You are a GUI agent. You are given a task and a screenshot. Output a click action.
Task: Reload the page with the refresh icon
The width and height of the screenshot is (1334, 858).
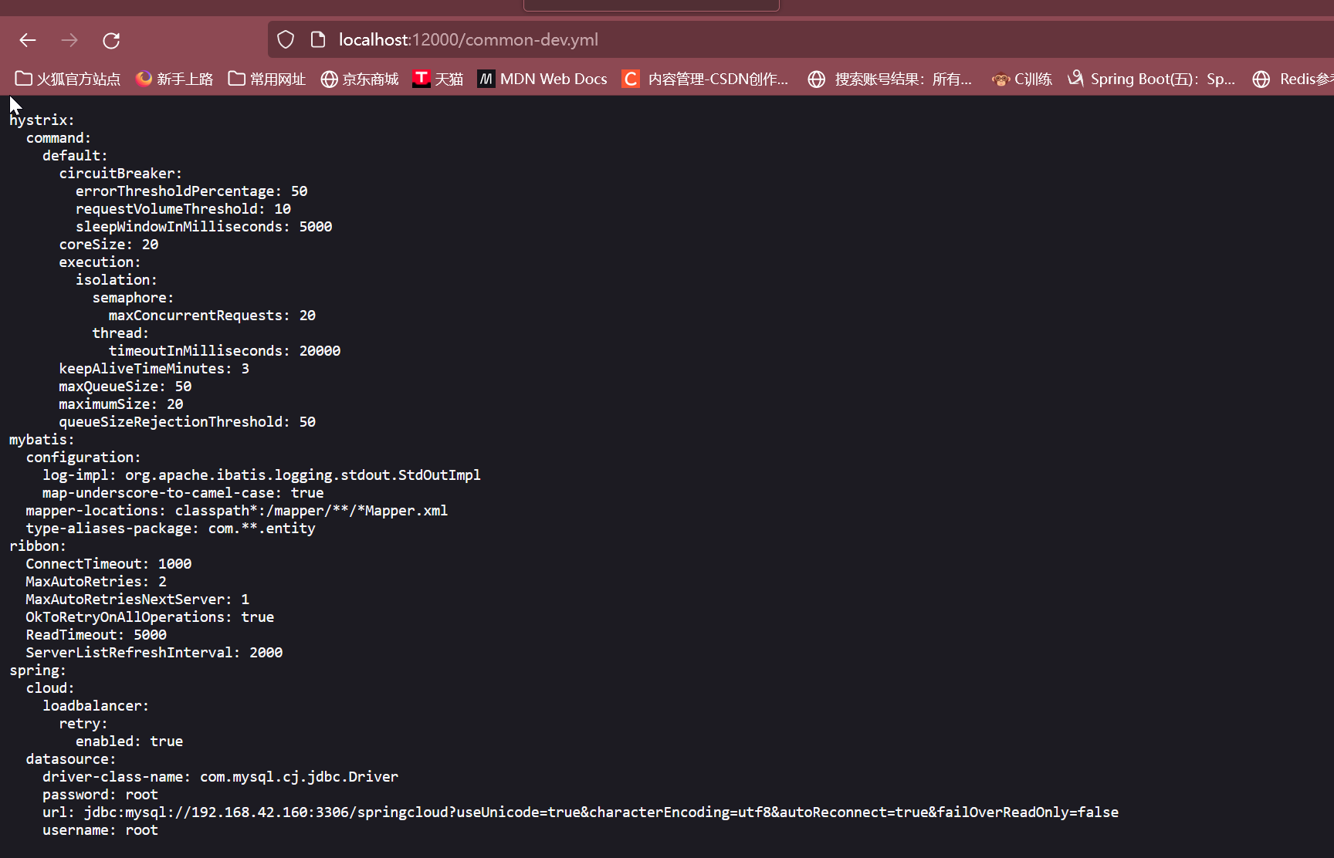111,40
